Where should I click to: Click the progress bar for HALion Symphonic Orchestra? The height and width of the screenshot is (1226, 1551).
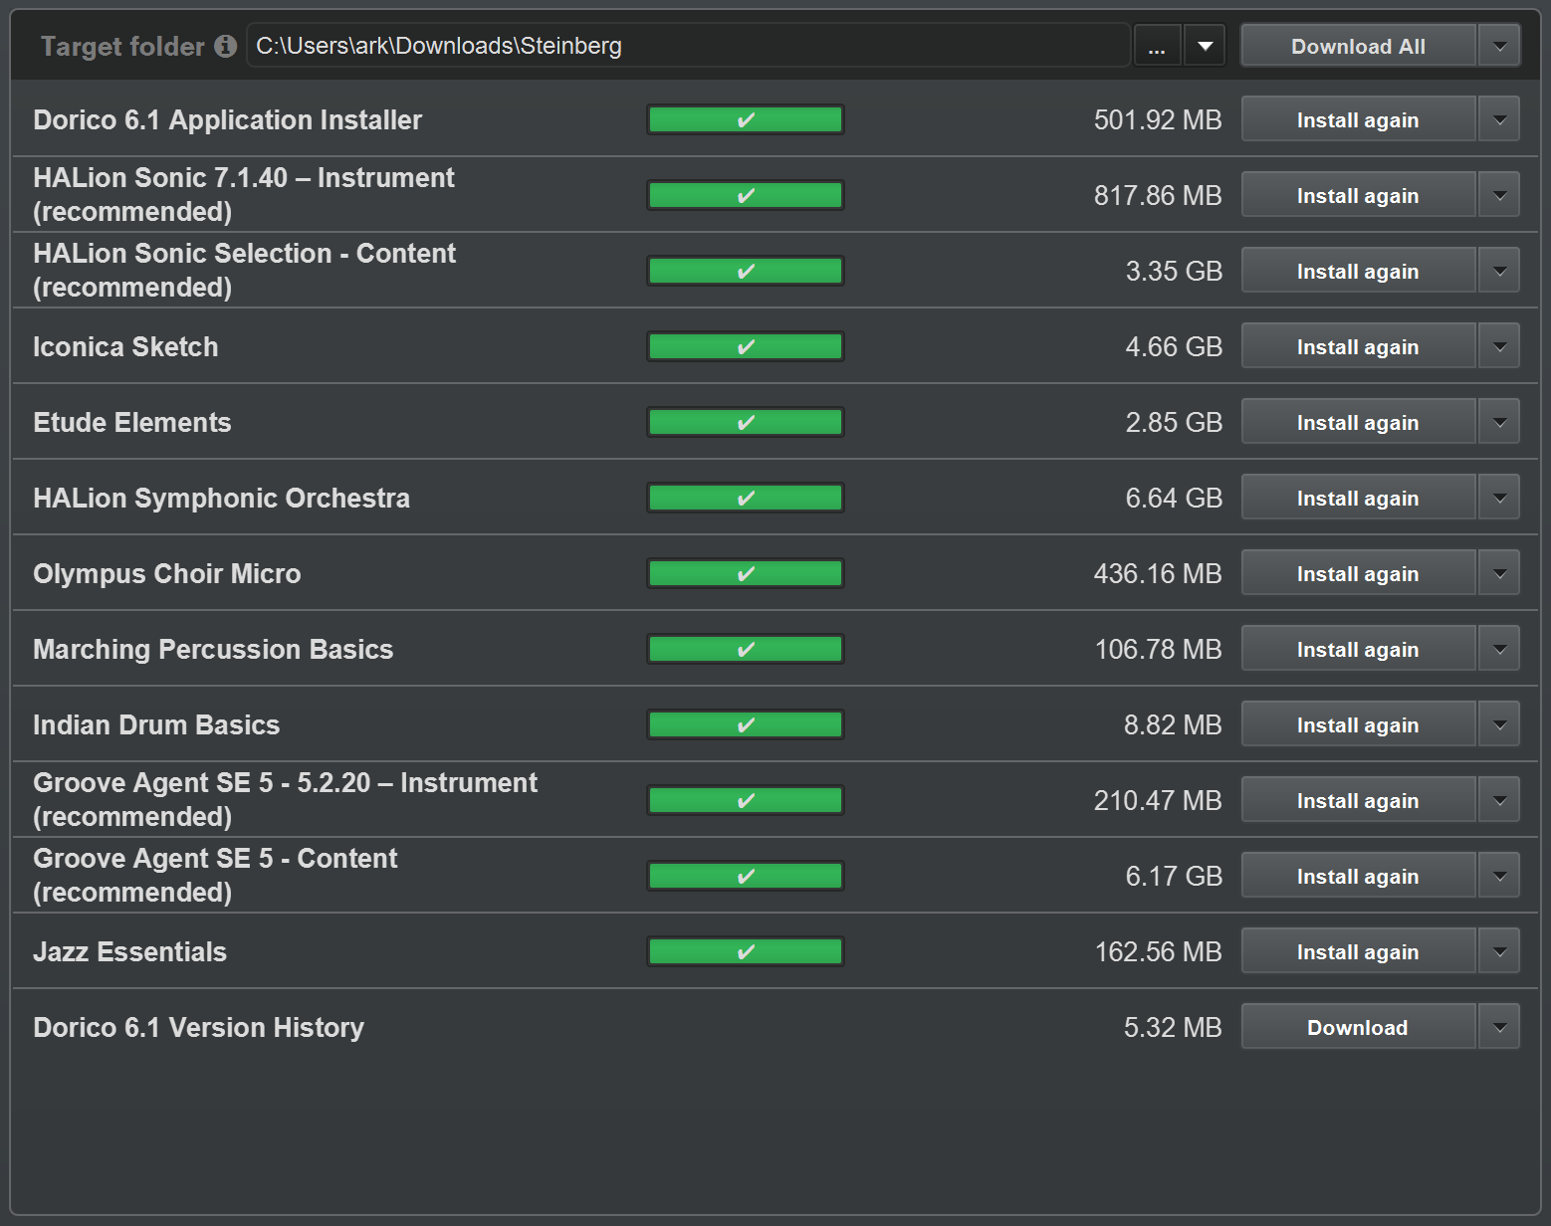pyautogui.click(x=746, y=498)
